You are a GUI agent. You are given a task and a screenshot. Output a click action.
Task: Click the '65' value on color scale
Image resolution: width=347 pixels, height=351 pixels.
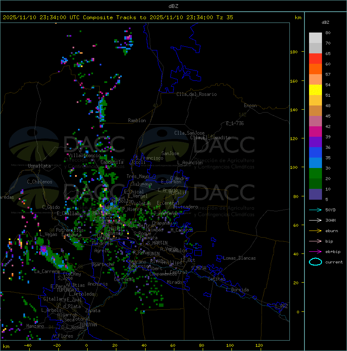(x=328, y=53)
